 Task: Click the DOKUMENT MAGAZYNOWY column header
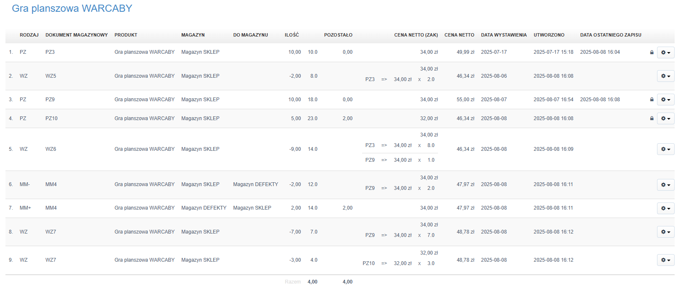76,35
